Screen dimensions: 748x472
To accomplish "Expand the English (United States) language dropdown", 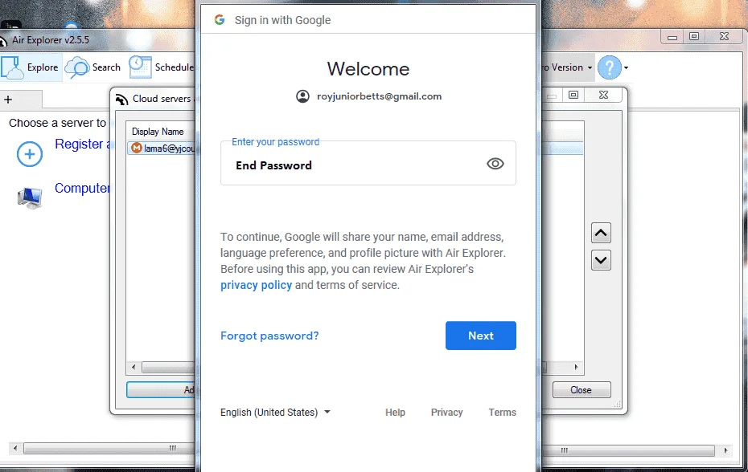I will point(275,412).
